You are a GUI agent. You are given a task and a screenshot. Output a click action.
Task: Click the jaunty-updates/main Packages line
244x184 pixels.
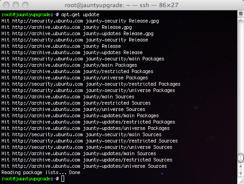(80, 116)
